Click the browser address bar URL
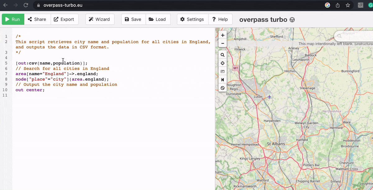This screenshot has height=190, width=373. 63,5
